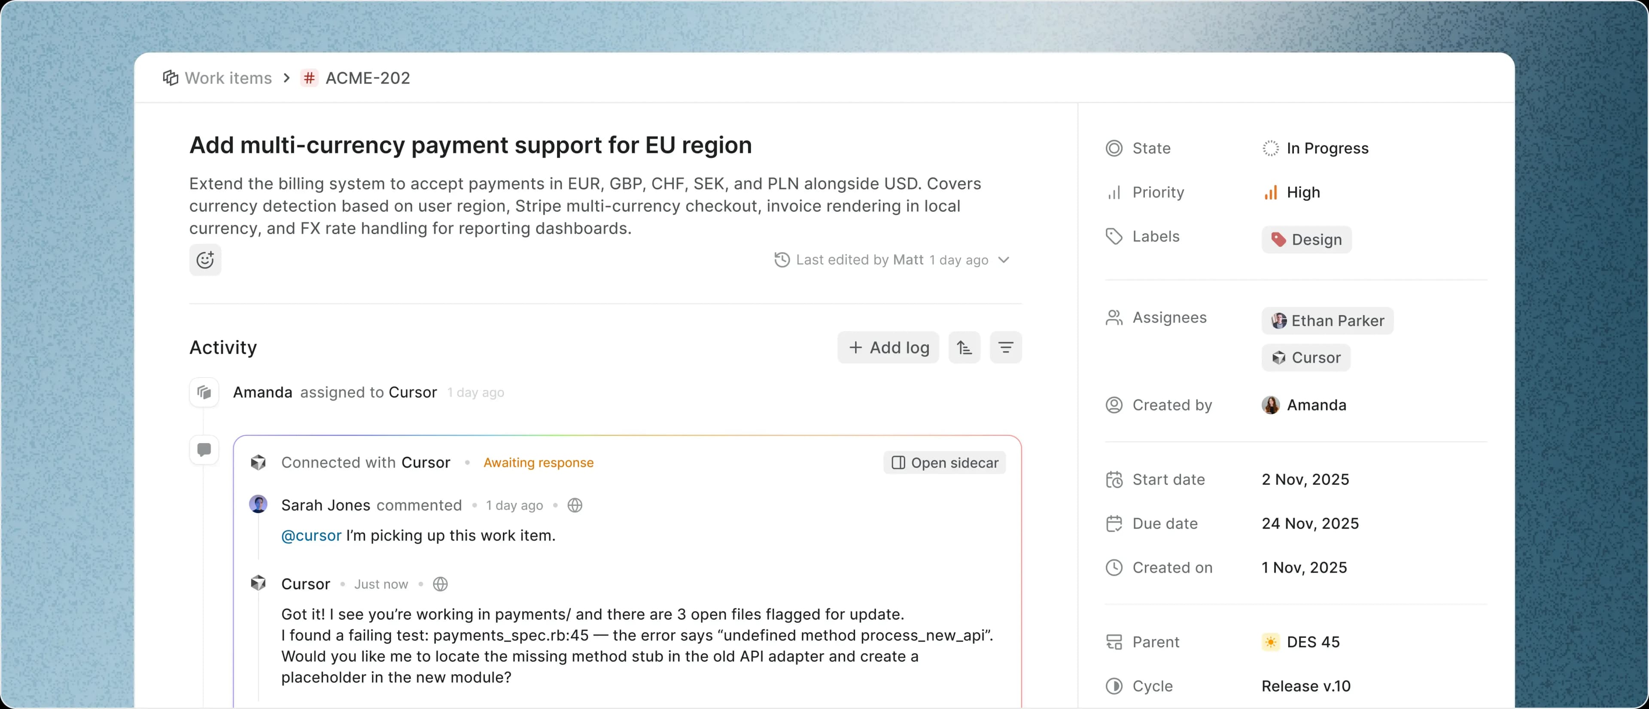Screen dimensions: 1649x709
Task: Open the activity filter icon
Action: [x=1006, y=347]
